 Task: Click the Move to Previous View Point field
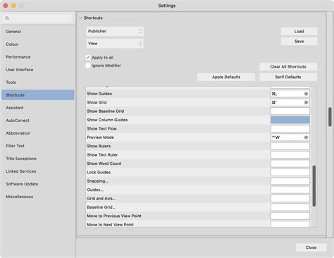click(x=290, y=216)
